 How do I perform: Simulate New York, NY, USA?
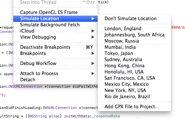pos(134,90)
